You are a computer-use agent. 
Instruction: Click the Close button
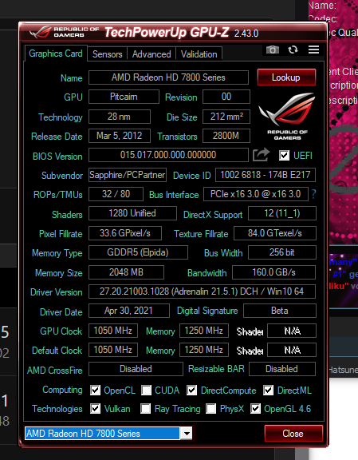(293, 434)
